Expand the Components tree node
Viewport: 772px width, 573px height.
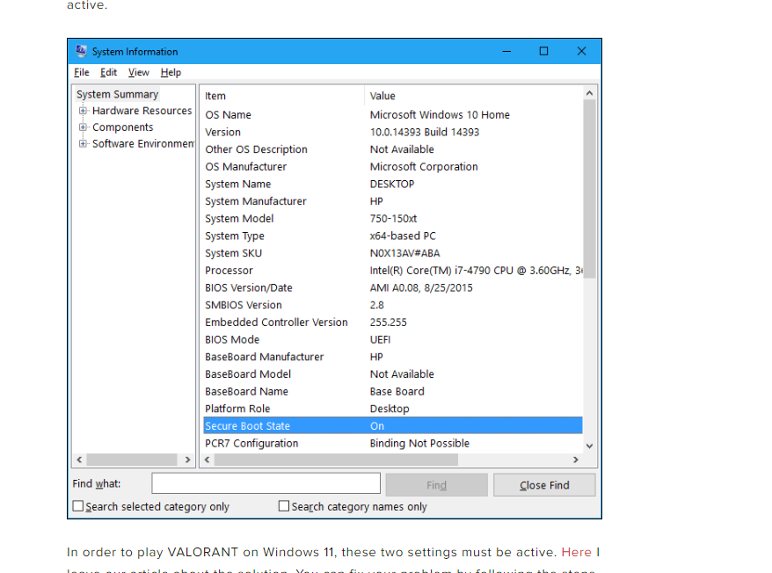[84, 127]
